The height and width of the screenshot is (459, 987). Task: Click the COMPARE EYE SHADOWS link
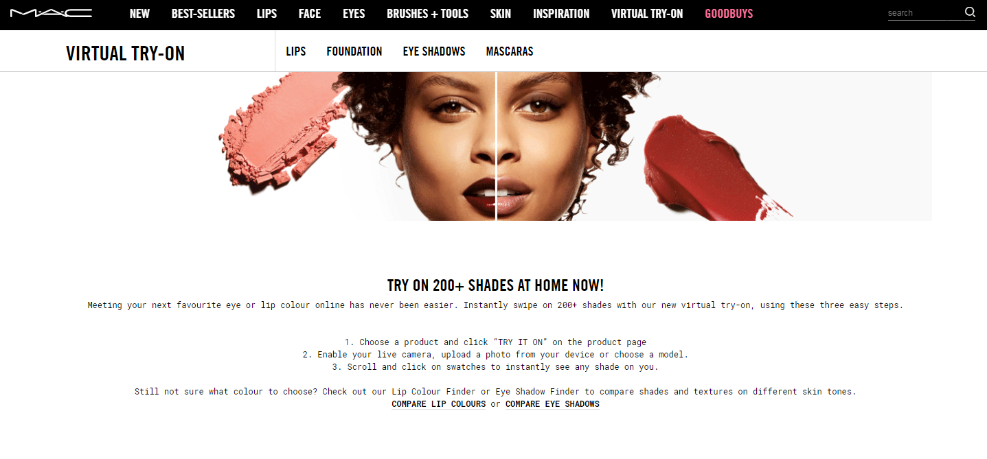[552, 404]
